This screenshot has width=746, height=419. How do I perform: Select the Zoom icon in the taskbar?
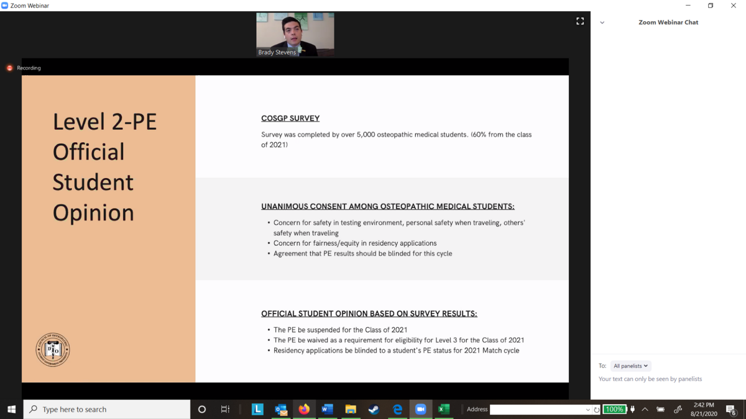click(x=420, y=409)
